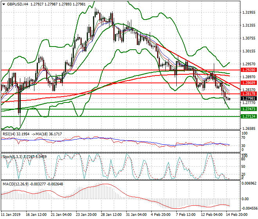The height and width of the screenshot is (219, 258).
Task: Click the 31 Jan 04:00 time axis label
Action: (x=136, y=215)
